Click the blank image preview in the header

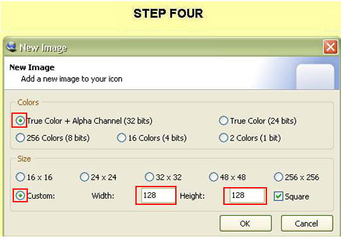[315, 77]
